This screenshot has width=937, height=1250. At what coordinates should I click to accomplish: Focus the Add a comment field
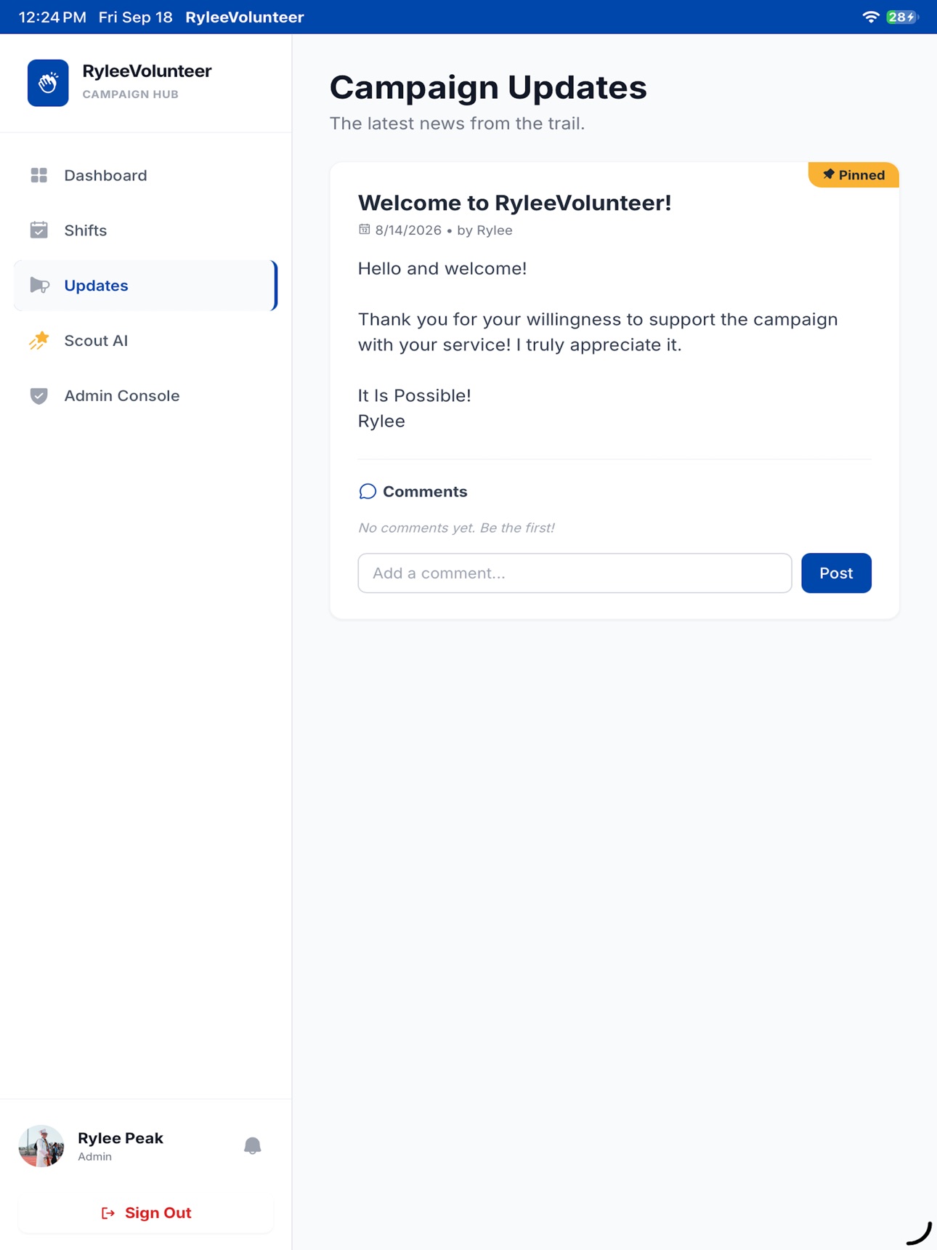pos(575,573)
